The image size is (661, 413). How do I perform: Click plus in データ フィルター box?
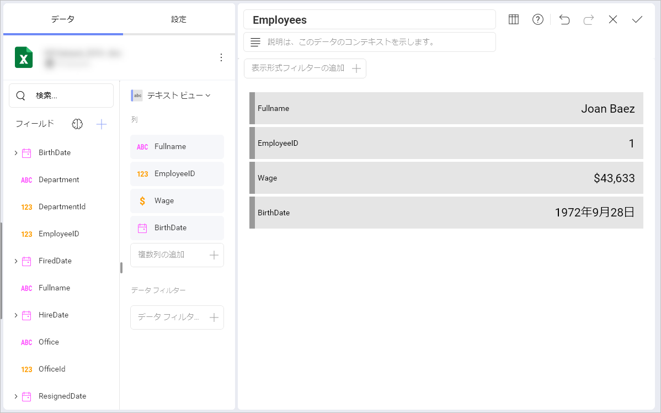click(214, 317)
